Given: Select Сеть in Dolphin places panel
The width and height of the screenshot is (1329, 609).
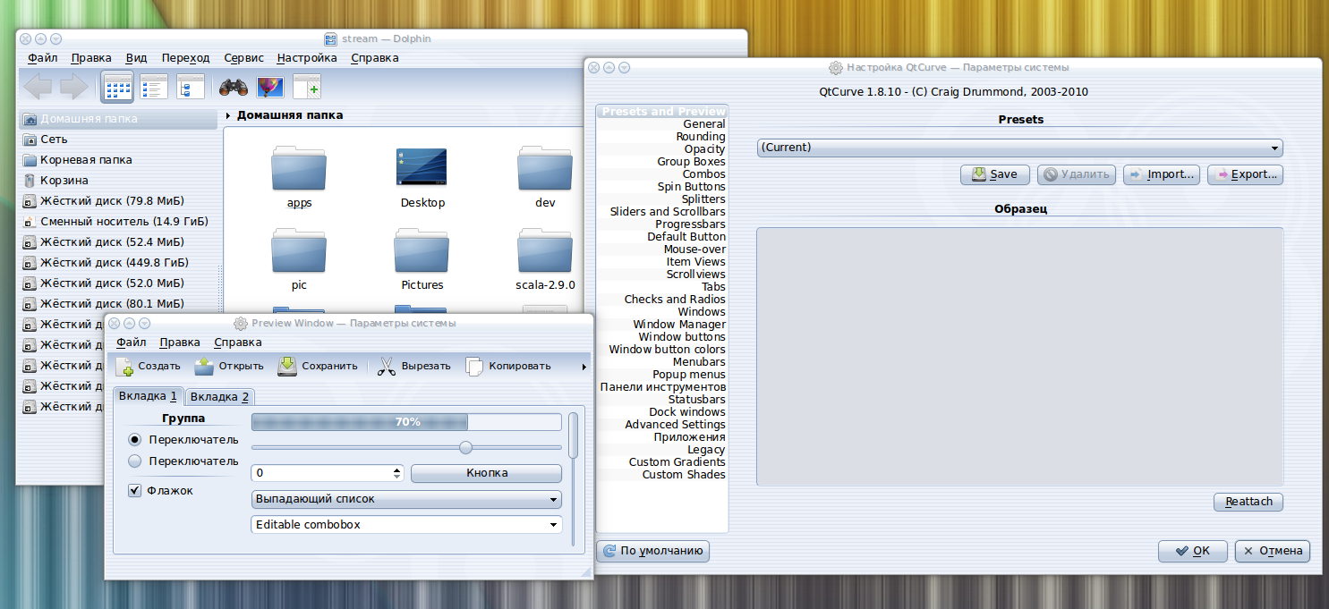Looking at the screenshot, I should [x=117, y=140].
